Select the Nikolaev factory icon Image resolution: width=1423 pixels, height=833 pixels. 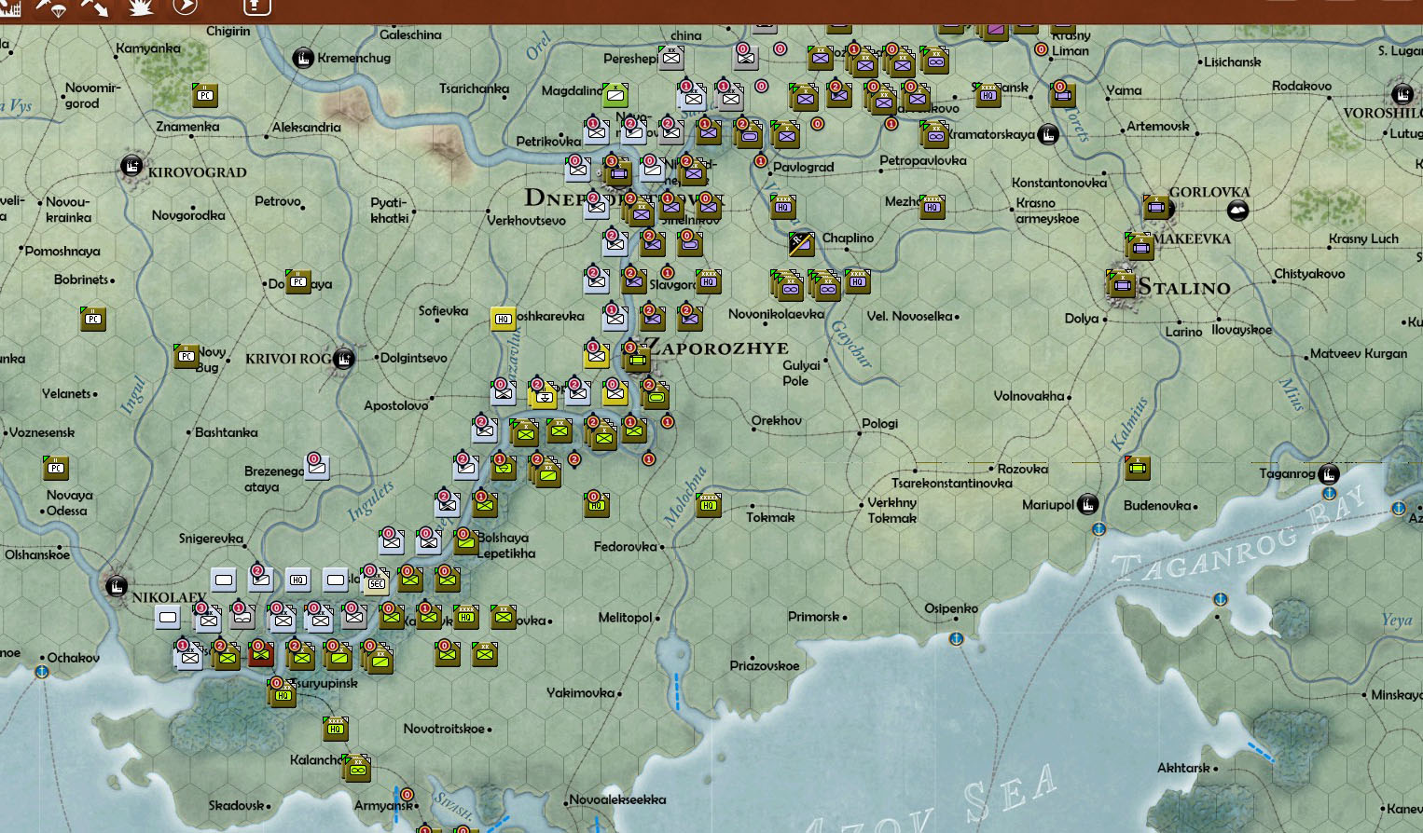pyautogui.click(x=117, y=586)
